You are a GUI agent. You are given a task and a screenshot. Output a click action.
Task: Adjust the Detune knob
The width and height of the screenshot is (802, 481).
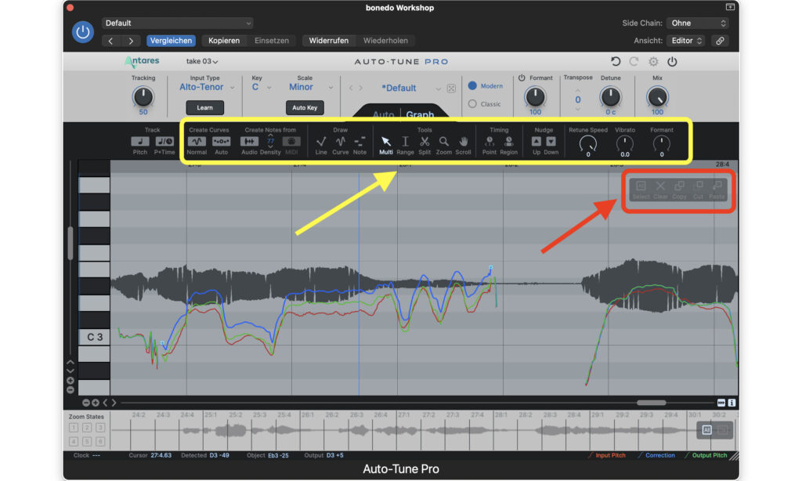(610, 96)
